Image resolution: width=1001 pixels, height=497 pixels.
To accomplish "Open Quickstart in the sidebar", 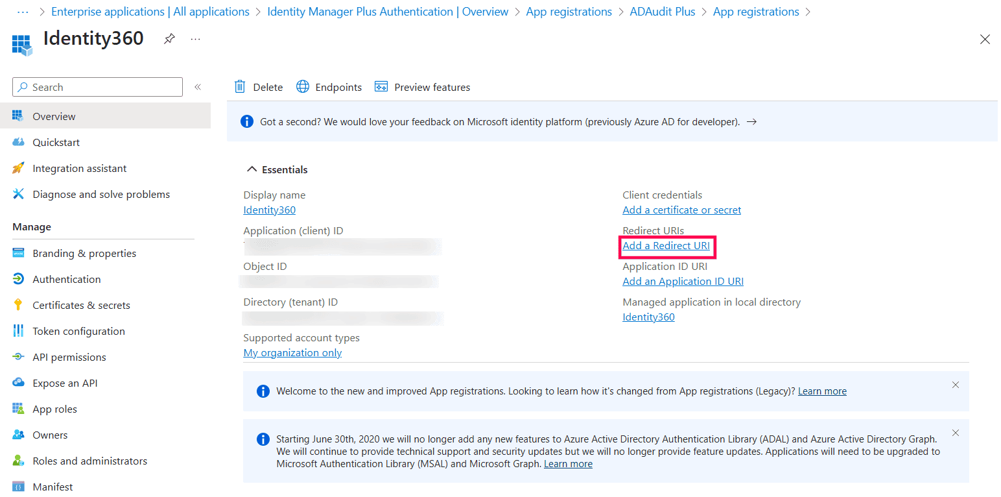I will click(56, 142).
